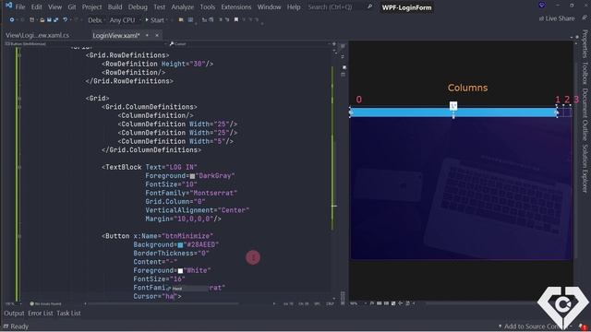The width and height of the screenshot is (591, 332).
Task: Open the Project menu
Action: (91, 6)
